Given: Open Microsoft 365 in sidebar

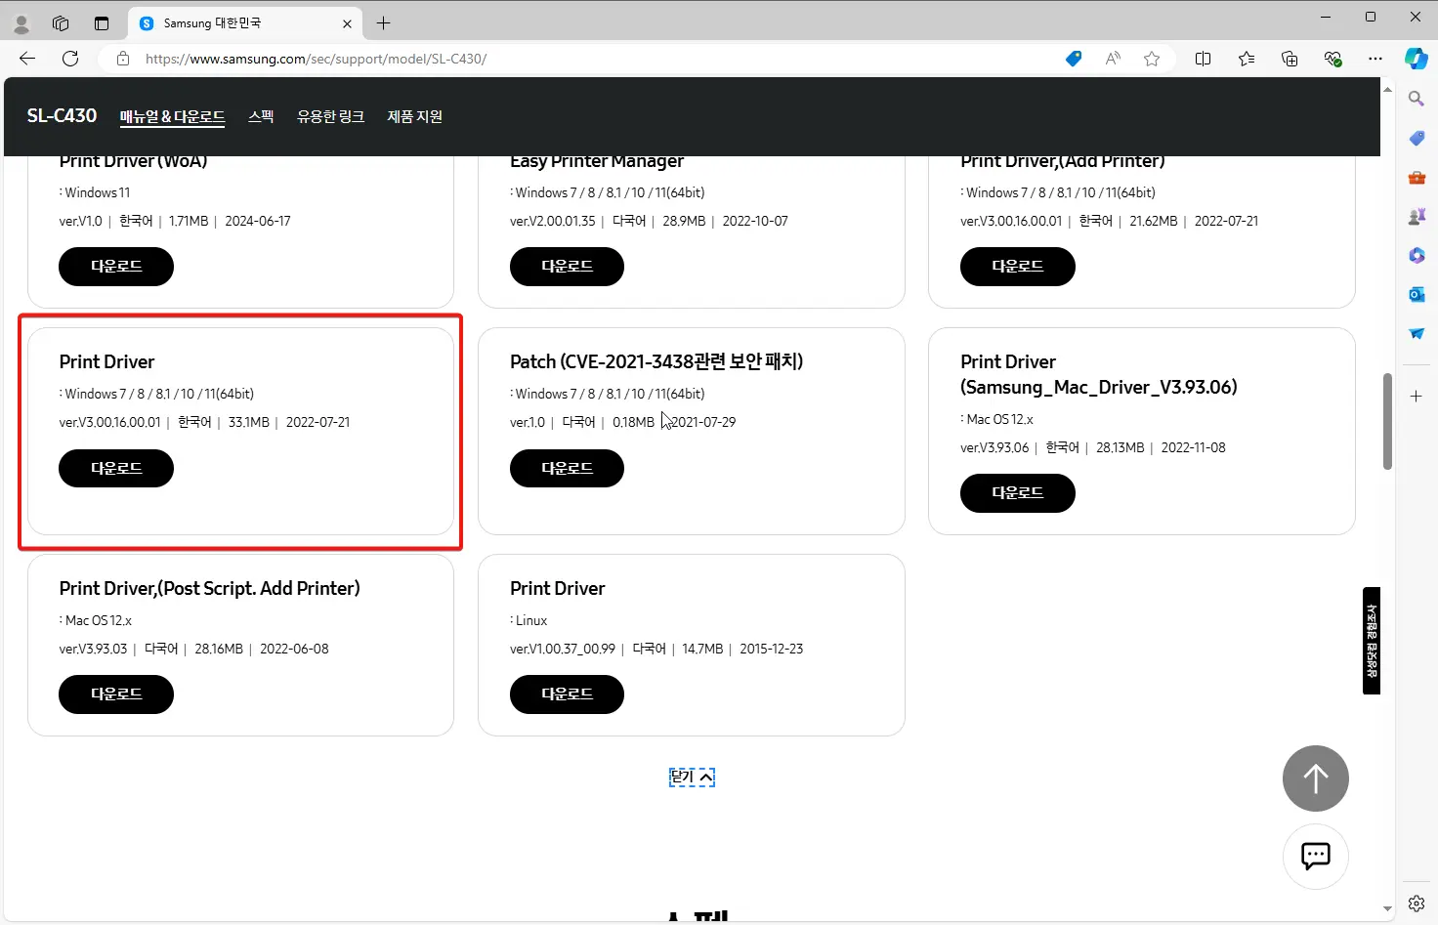Looking at the screenshot, I should coord(1417,255).
